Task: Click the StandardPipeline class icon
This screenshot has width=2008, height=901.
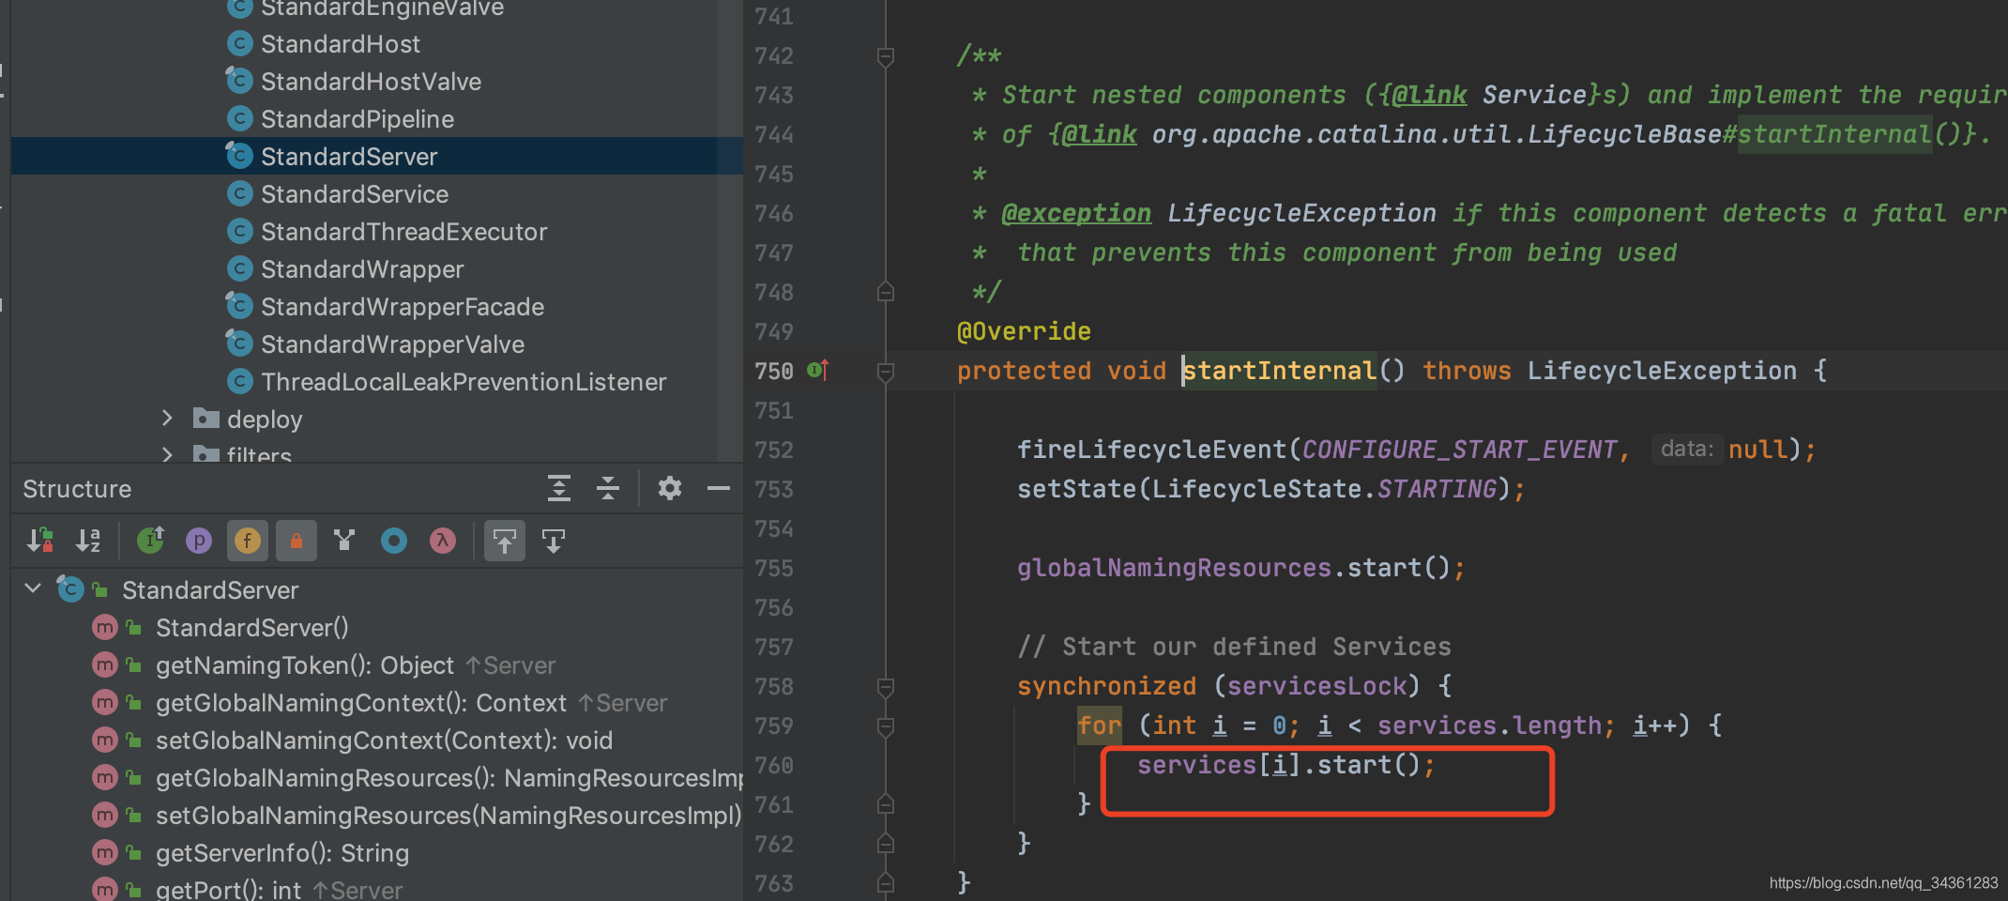Action: [240, 118]
